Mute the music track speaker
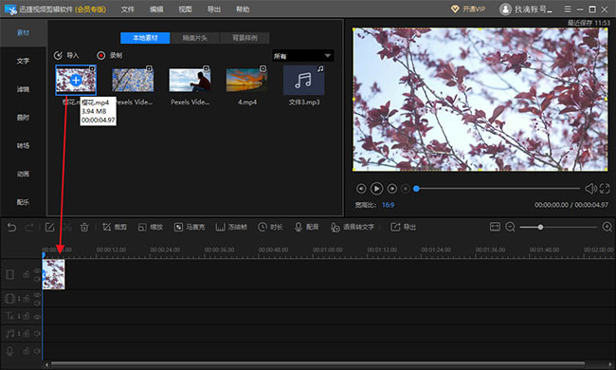The width and height of the screenshot is (616, 370). click(x=37, y=333)
